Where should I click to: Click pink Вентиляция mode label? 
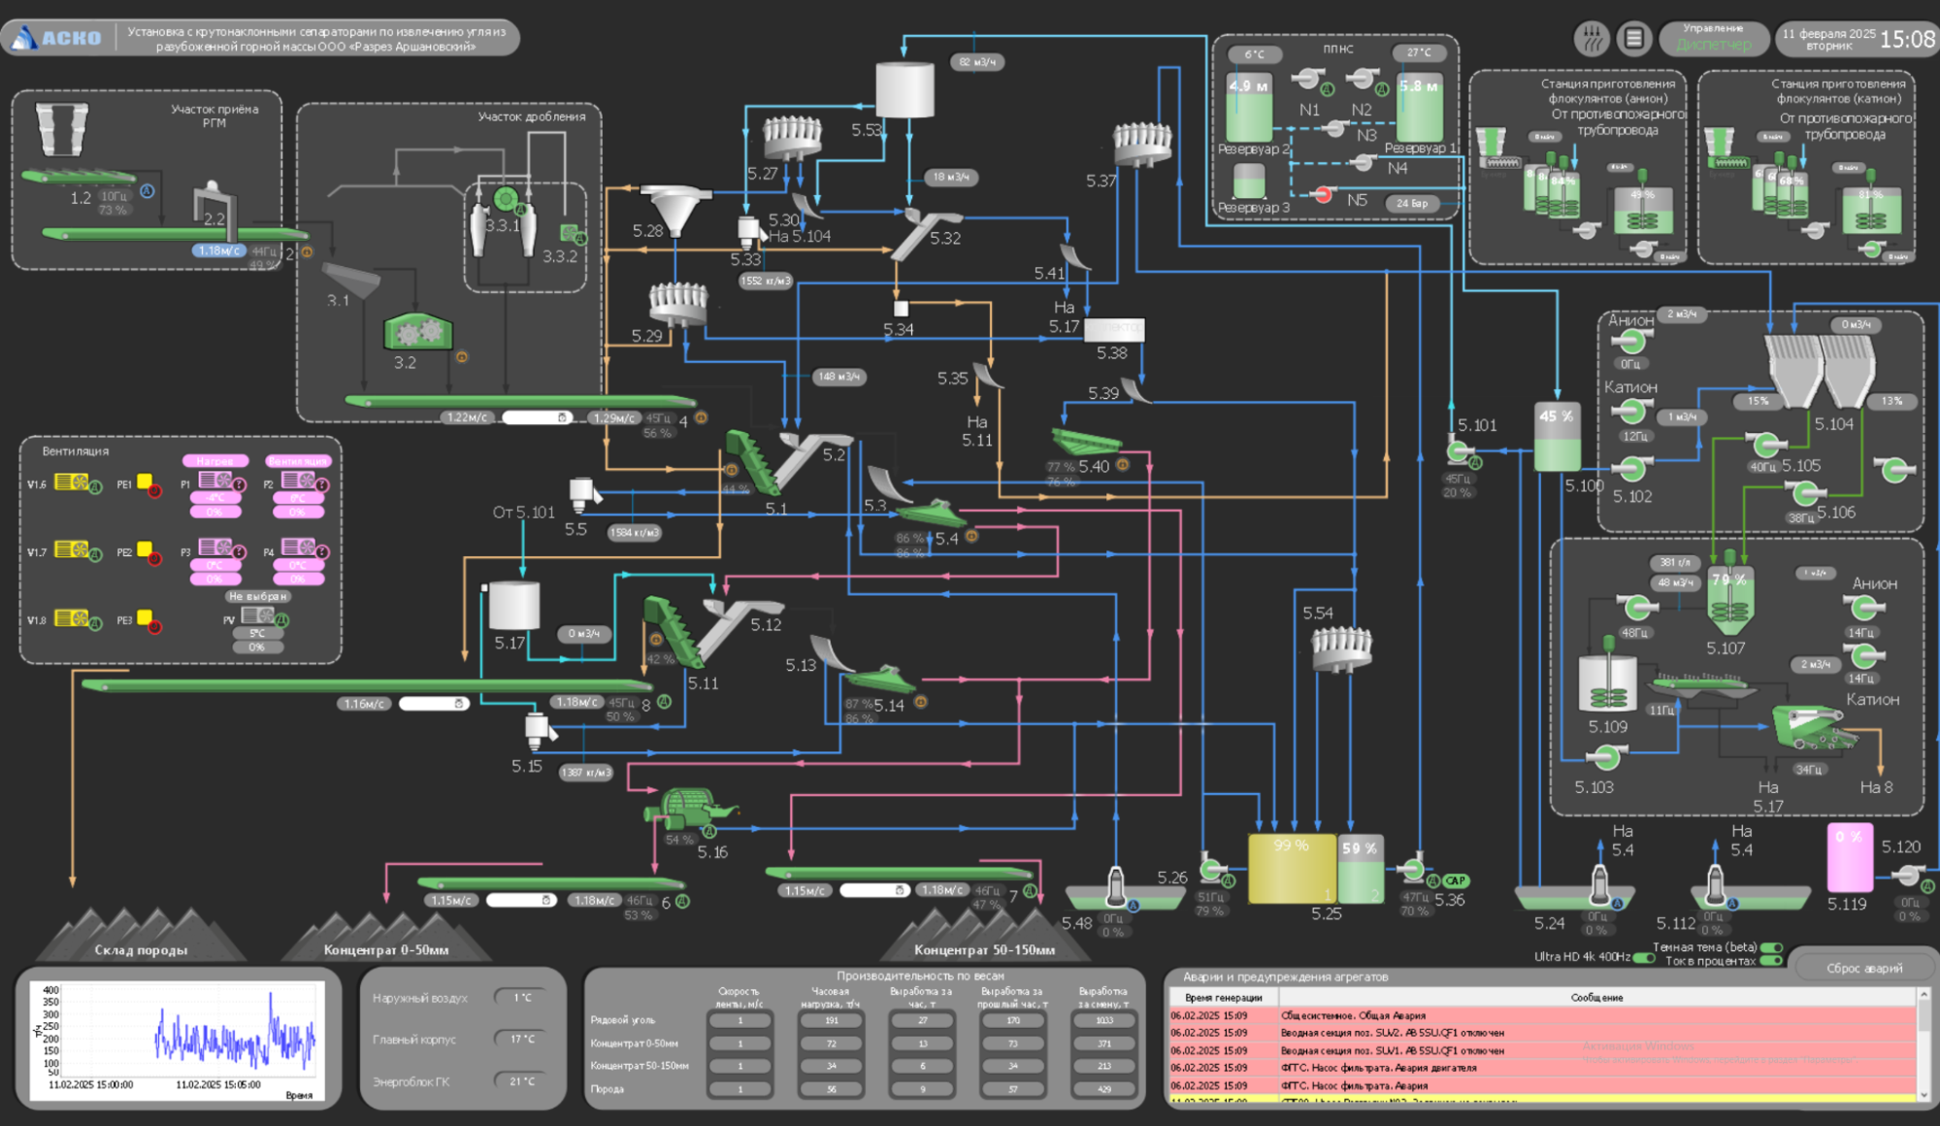pyautogui.click(x=298, y=461)
